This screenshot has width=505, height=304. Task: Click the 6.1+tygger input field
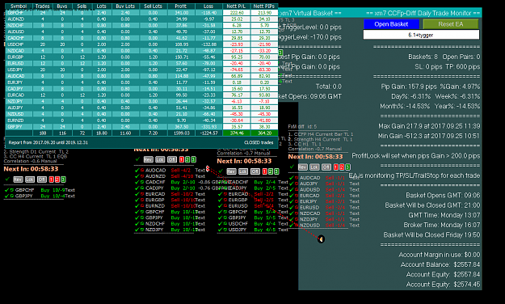[421, 35]
